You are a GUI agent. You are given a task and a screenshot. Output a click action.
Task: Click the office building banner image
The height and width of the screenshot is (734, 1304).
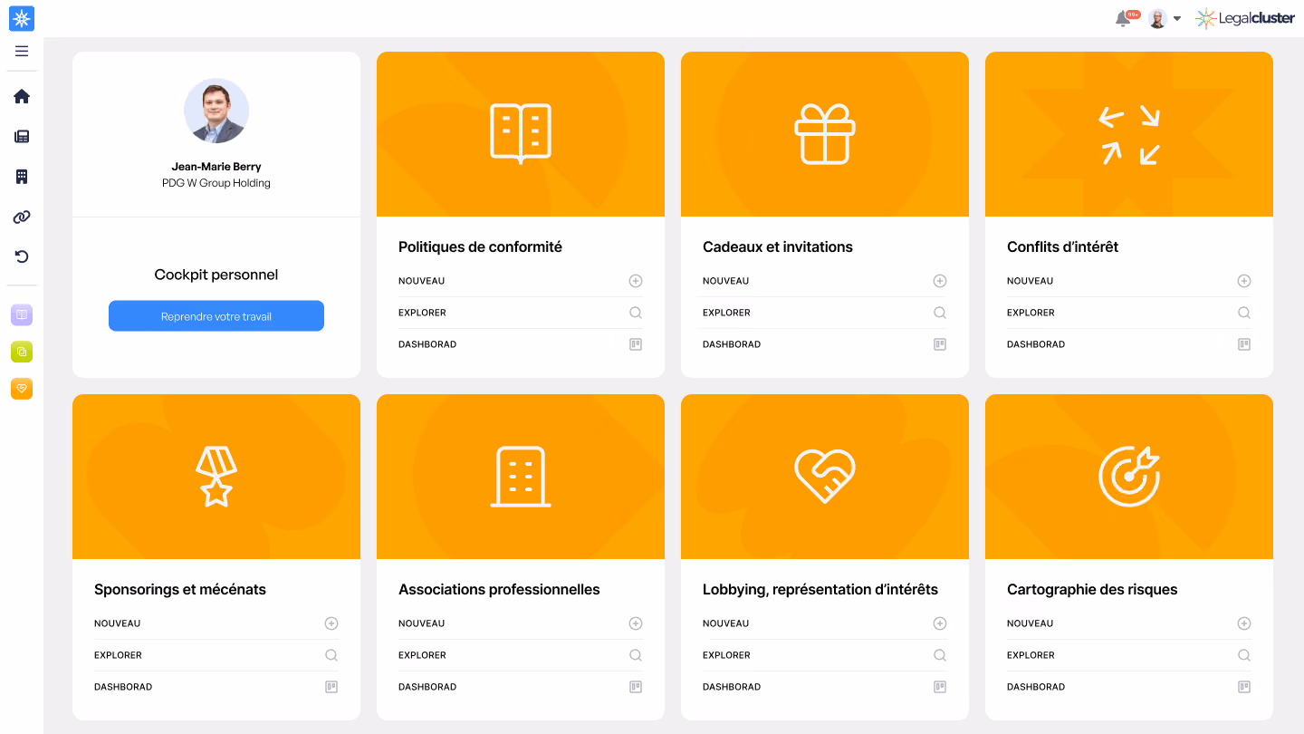[521, 477]
